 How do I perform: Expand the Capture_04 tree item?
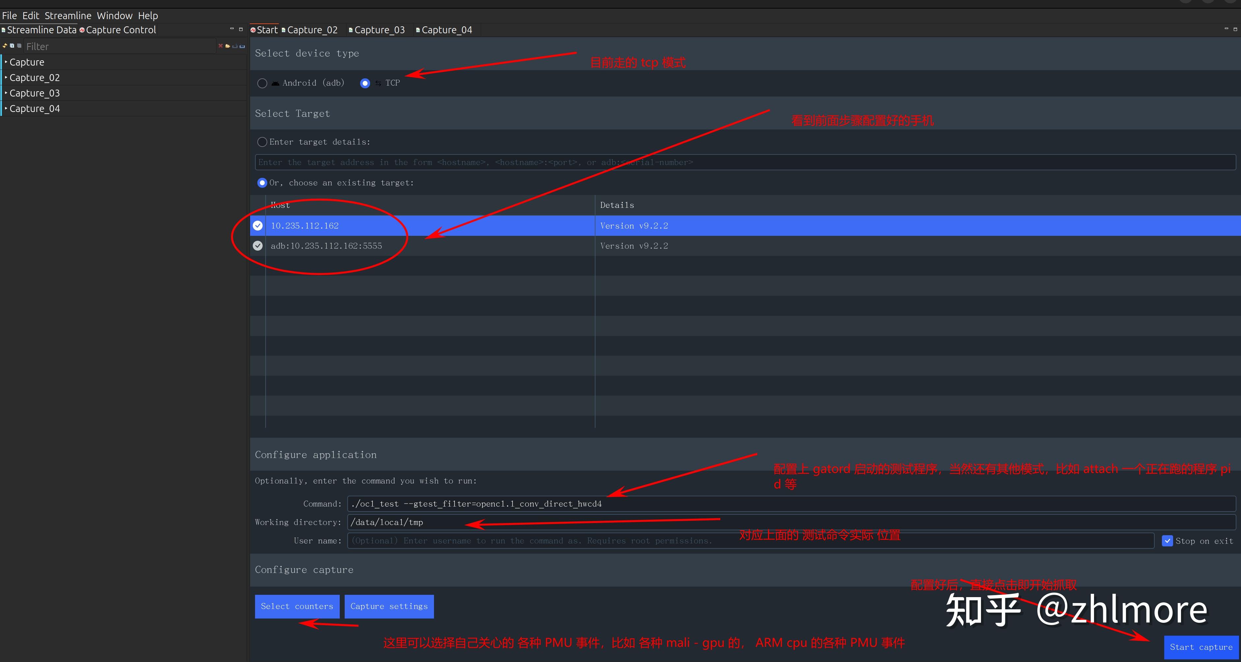(x=6, y=108)
